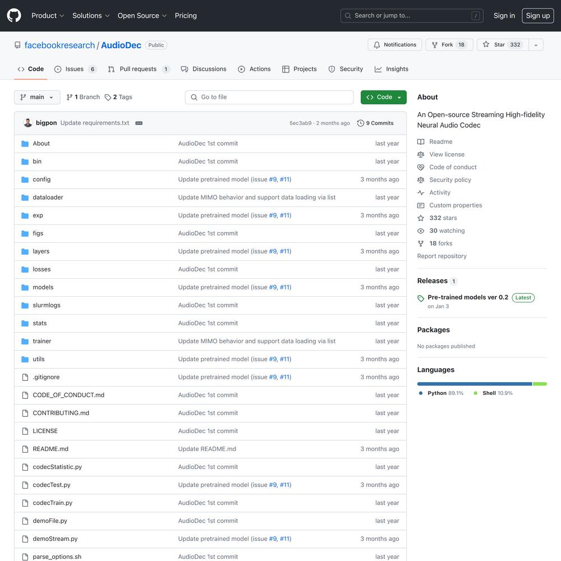This screenshot has width=561, height=561.
Task: Expand the Open Source menu
Action: coord(142,16)
